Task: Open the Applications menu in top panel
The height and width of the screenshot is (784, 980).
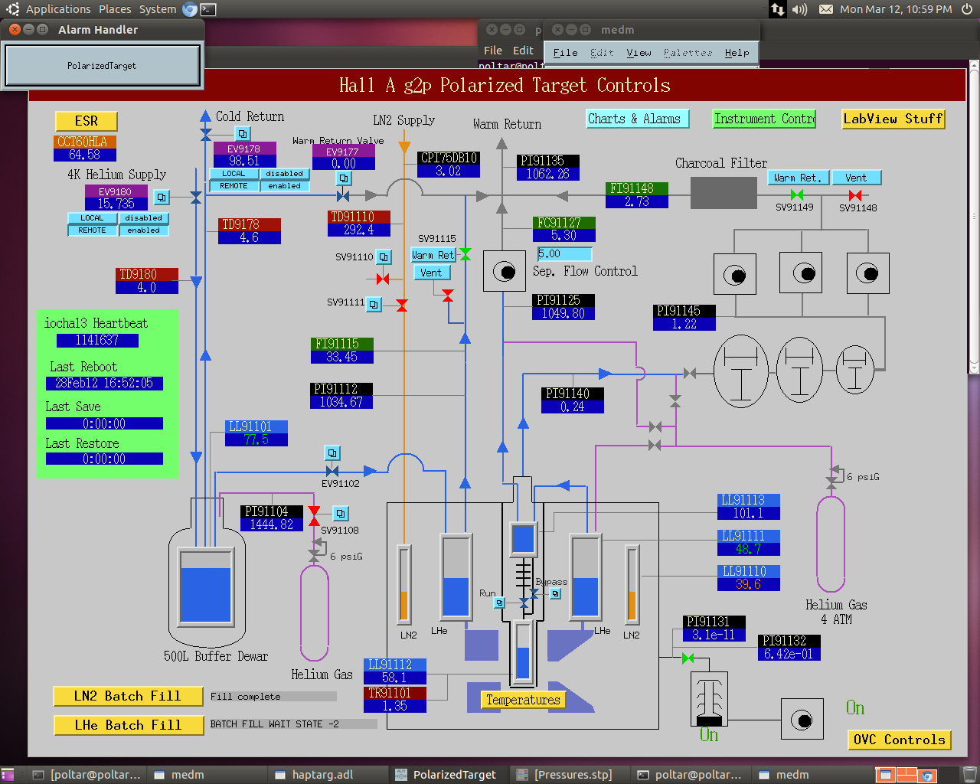Action: 58,9
